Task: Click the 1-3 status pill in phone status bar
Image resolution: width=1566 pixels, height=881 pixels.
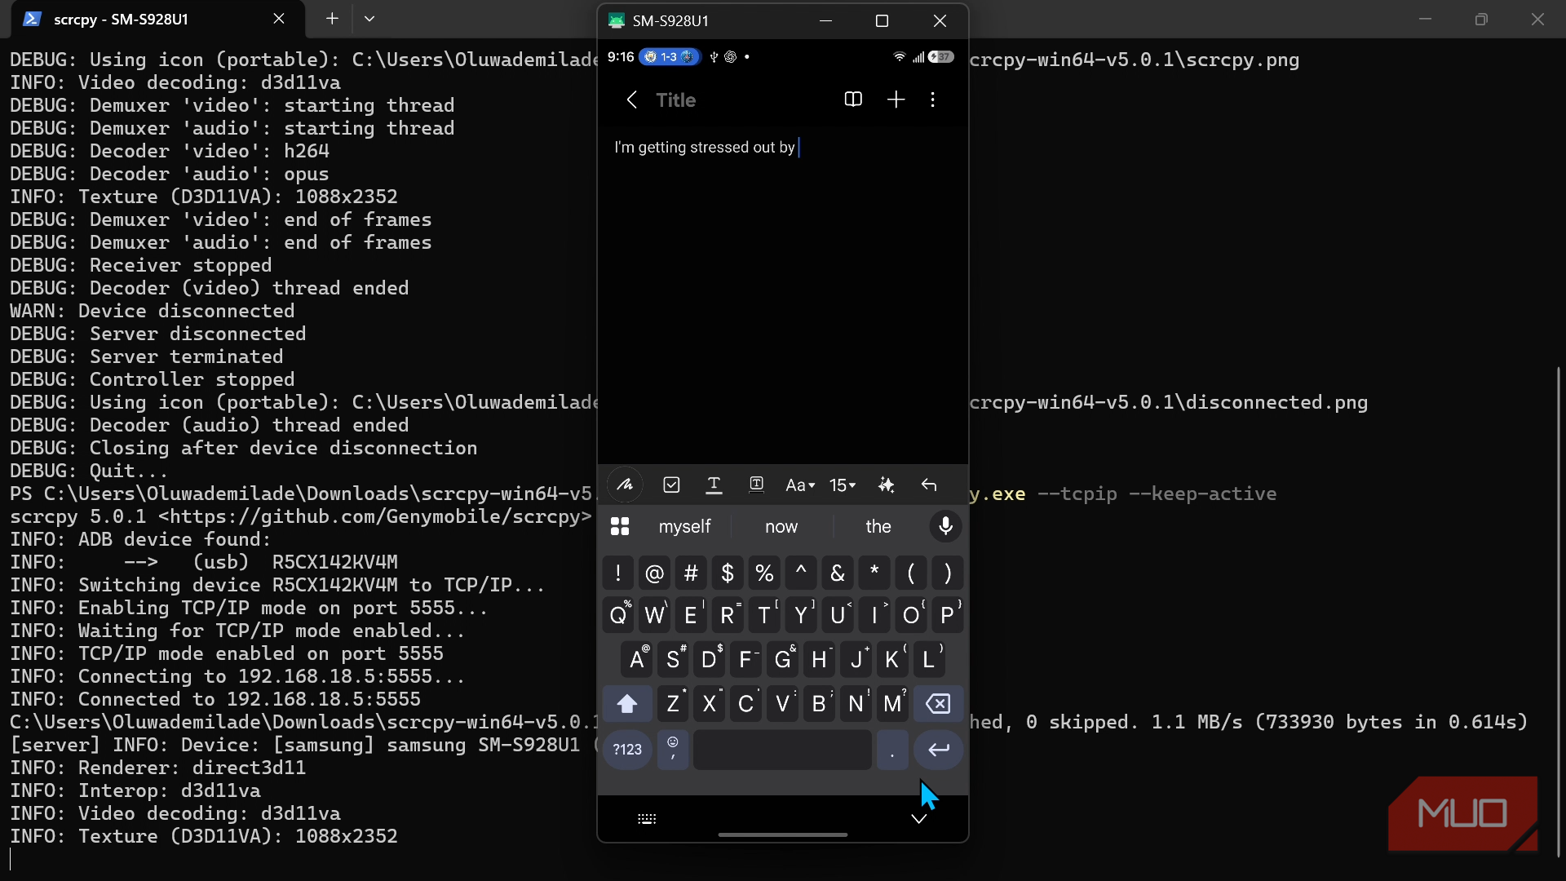Action: 669,56
